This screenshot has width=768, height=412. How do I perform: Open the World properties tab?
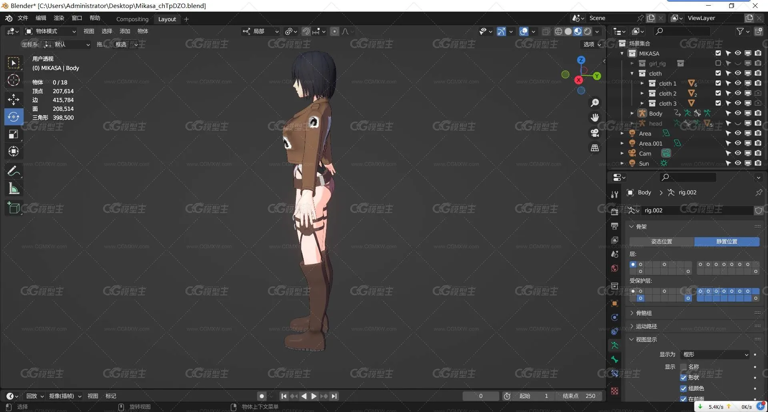tap(615, 268)
